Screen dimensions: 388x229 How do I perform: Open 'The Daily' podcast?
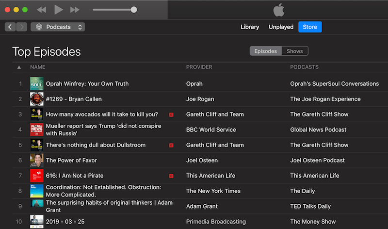coord(302,191)
